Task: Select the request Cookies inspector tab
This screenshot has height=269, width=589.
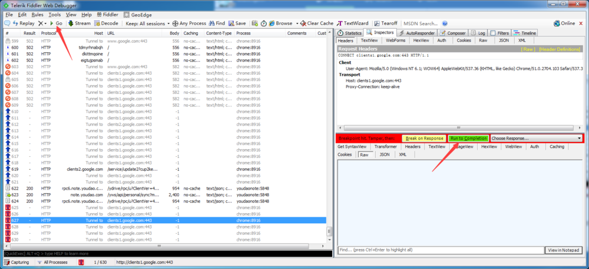Action: tap(464, 40)
